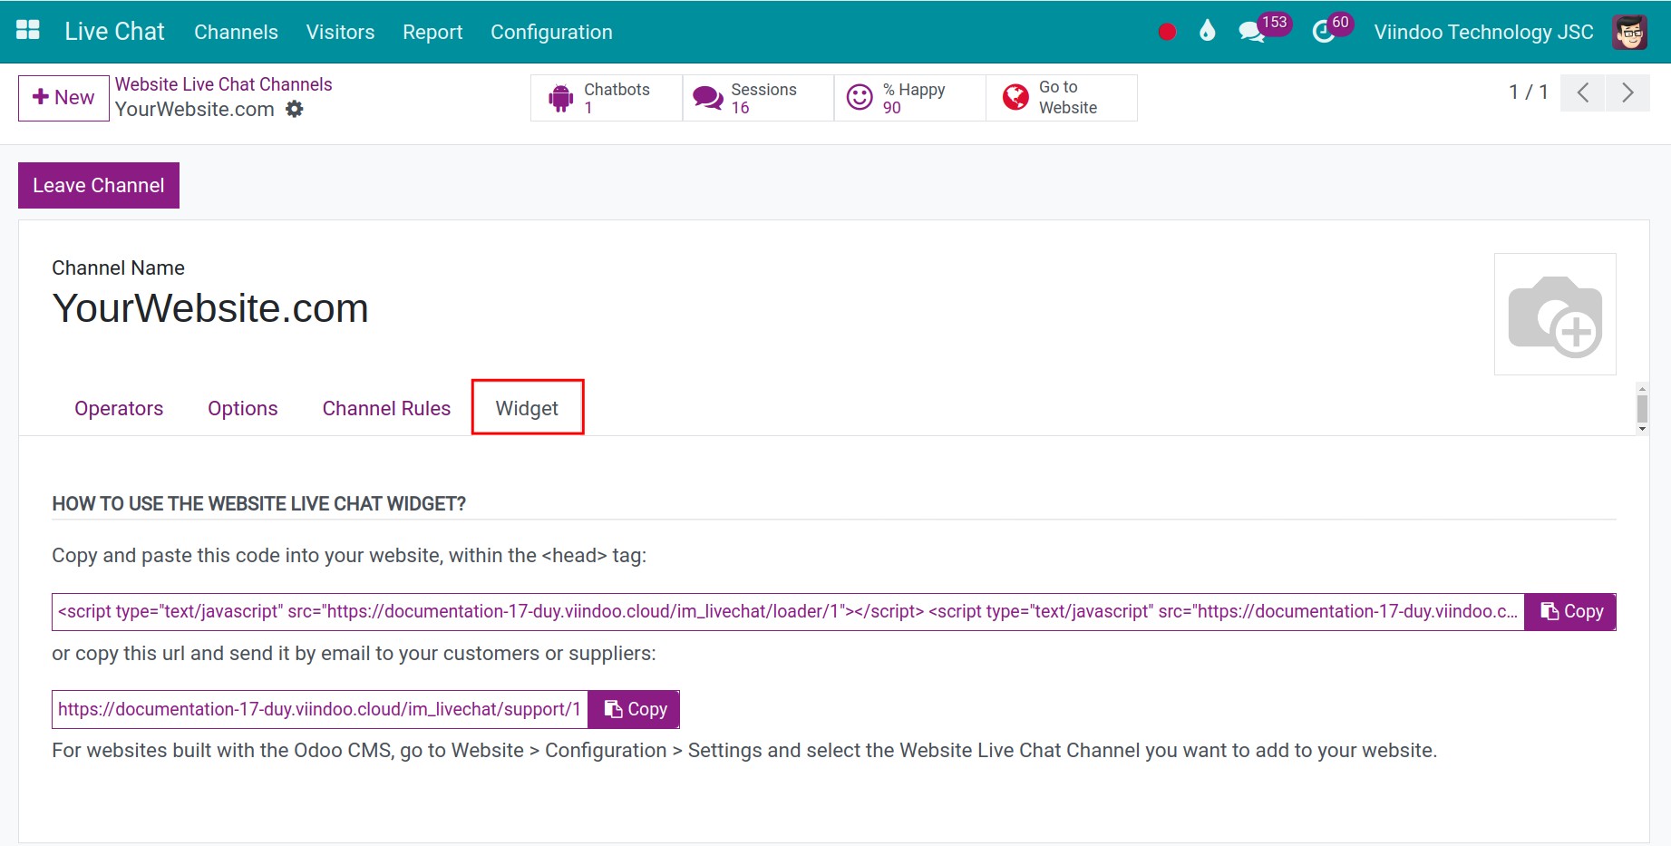This screenshot has height=846, width=1671.
Task: Open % Happy ratings stat
Action: coord(909,98)
